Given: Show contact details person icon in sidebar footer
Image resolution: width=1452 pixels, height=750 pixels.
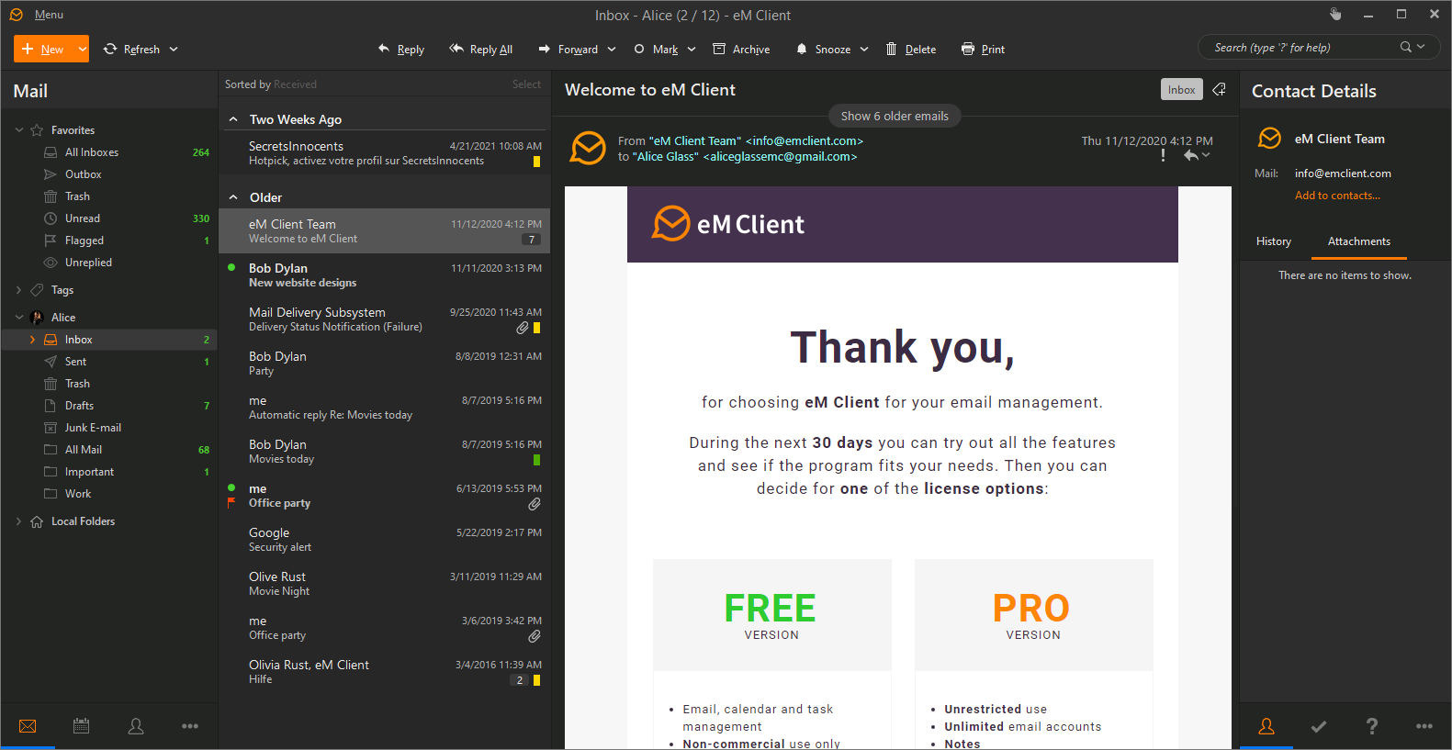Looking at the screenshot, I should coord(1266,726).
